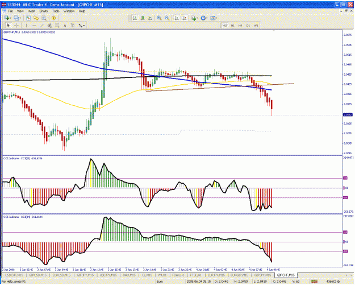Screen dimensions: 355x285
Task: Zoom out on the chart
Action: pyautogui.click(x=167, y=18)
